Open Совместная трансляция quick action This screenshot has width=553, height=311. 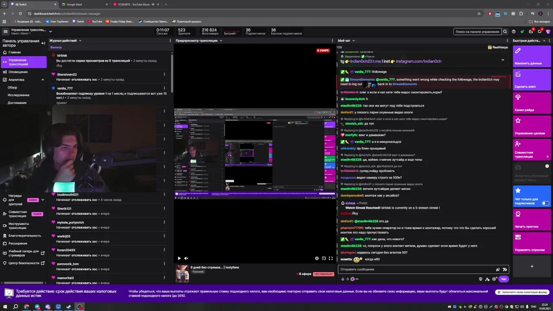click(x=532, y=149)
